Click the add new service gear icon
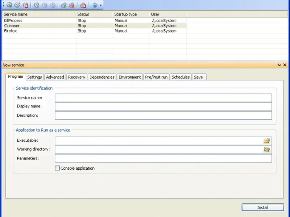The width and height of the screenshot is (290, 217). [x=9, y=5]
